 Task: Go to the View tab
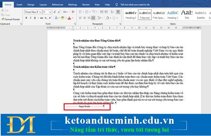pyautogui.click(x=97, y=5)
